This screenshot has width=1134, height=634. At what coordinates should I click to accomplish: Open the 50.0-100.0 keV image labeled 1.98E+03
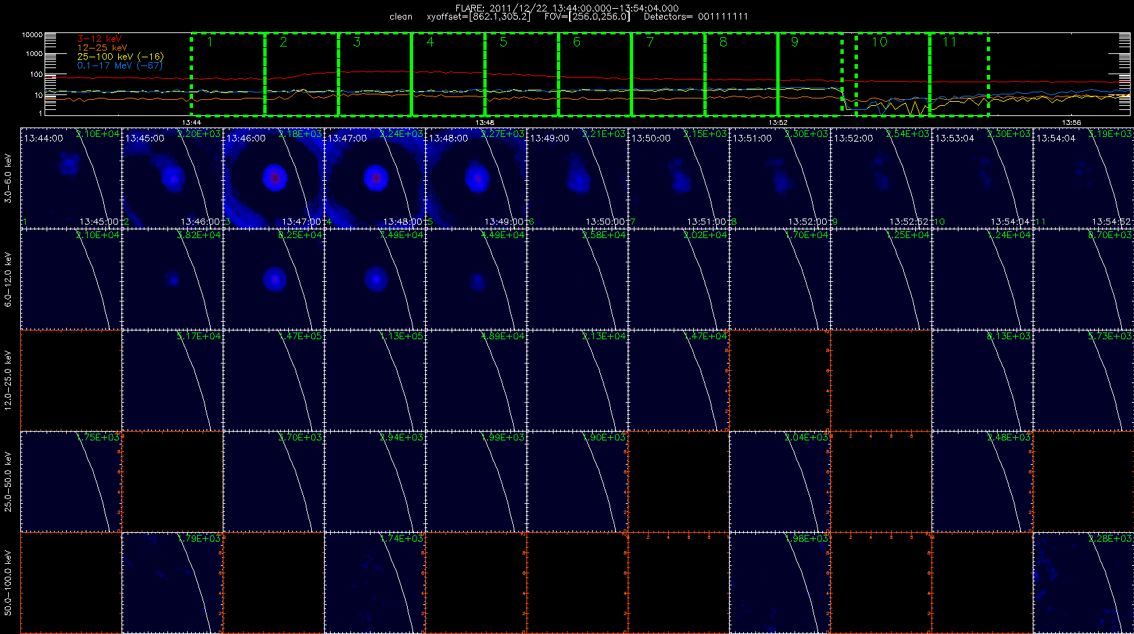tap(780, 583)
